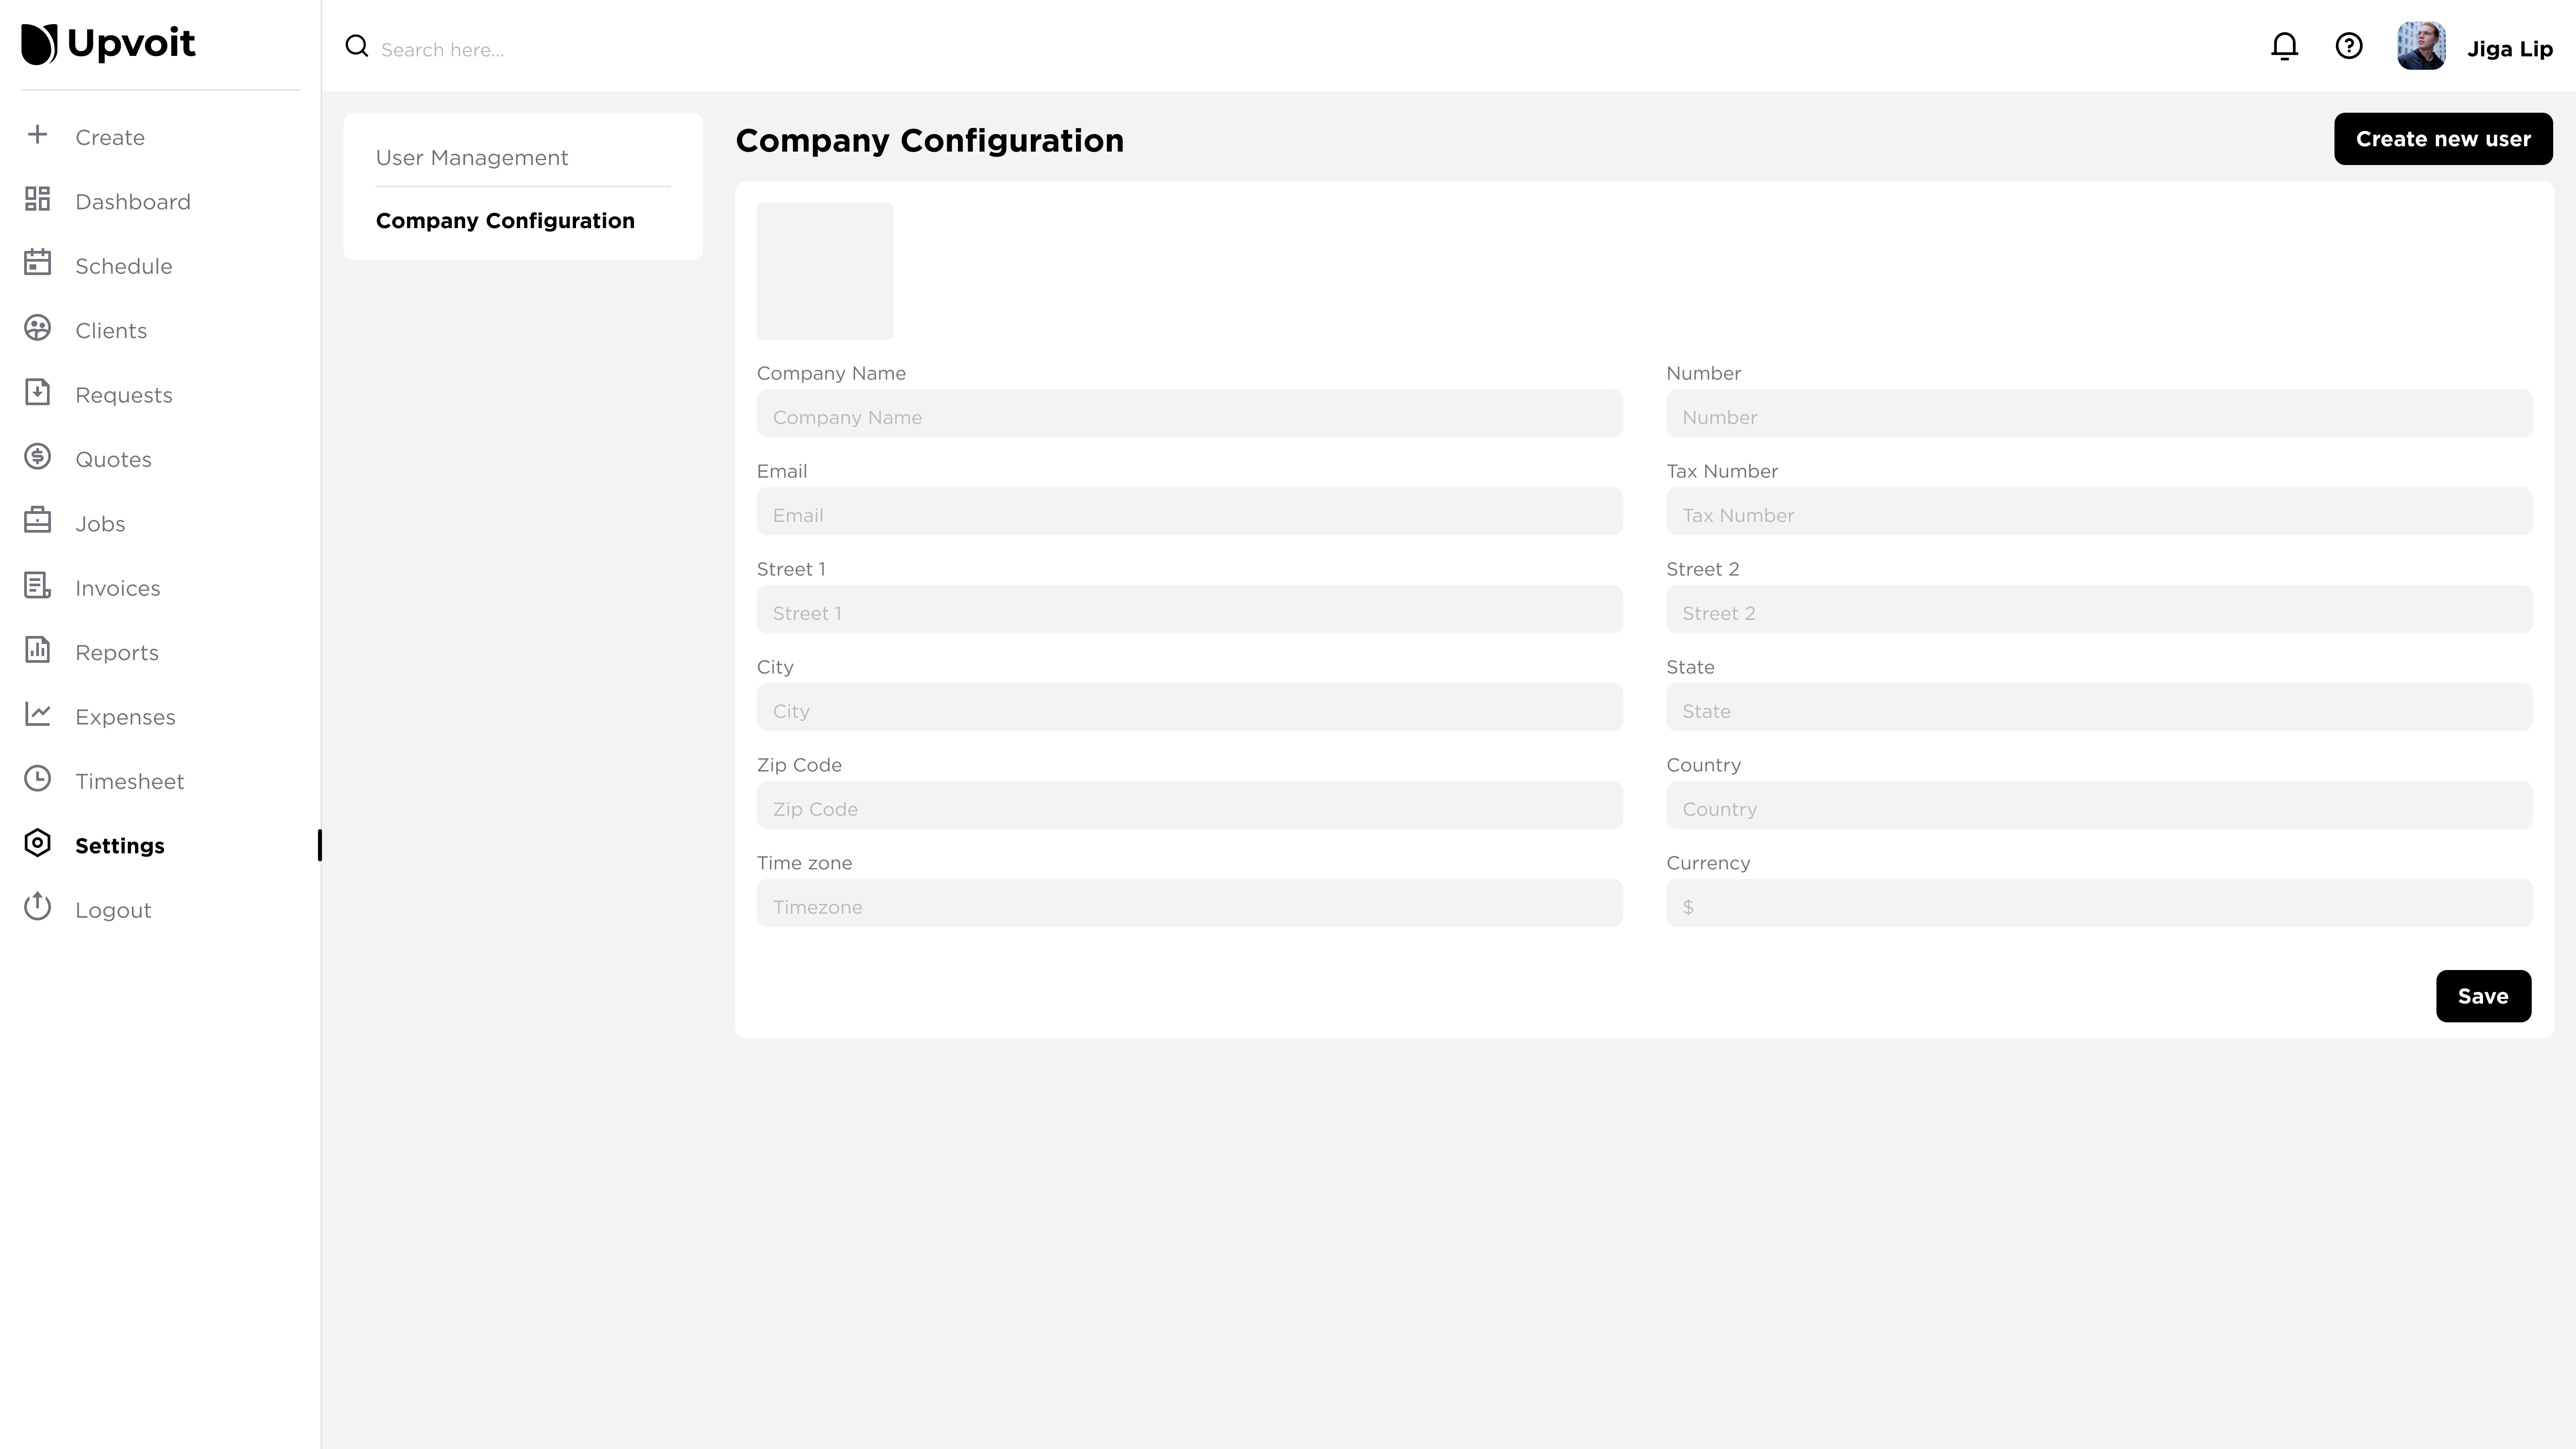Open the Jobs section

tap(100, 524)
